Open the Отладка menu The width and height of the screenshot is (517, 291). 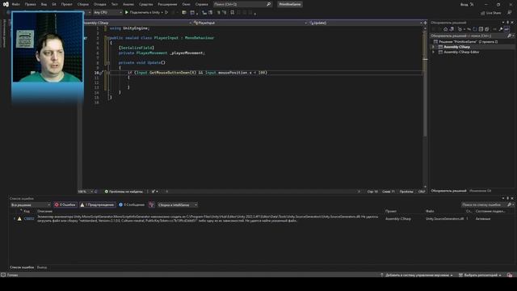pyautogui.click(x=100, y=4)
